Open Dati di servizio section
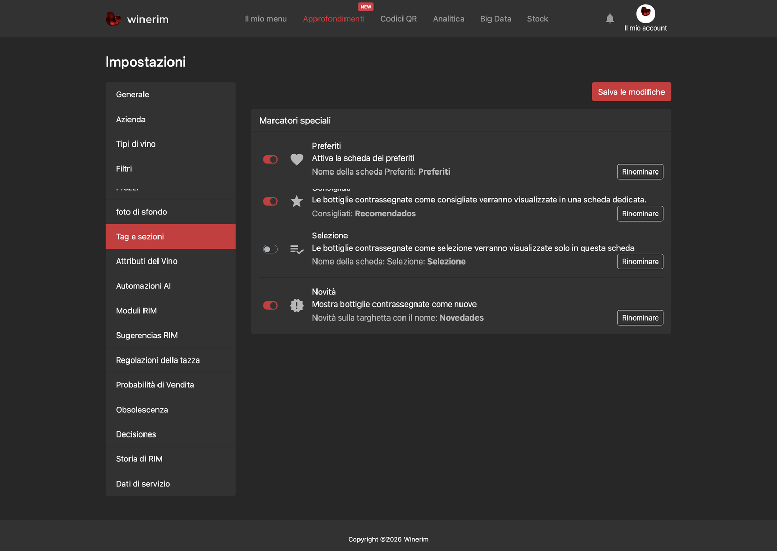The image size is (777, 551). [x=170, y=484]
